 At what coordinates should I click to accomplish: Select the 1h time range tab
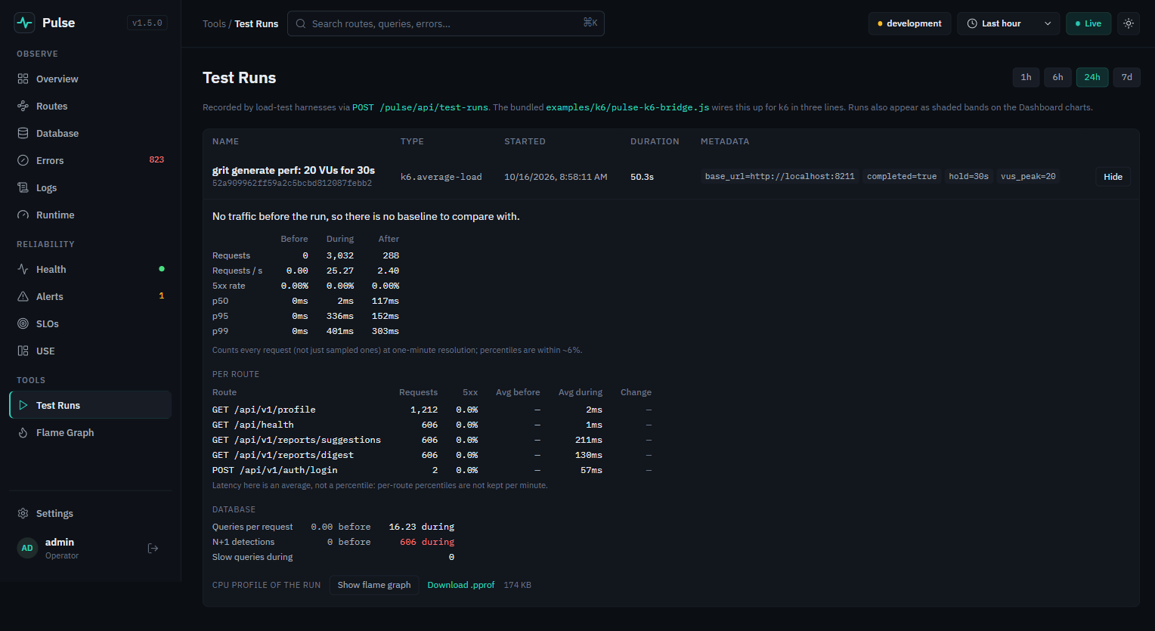1026,77
